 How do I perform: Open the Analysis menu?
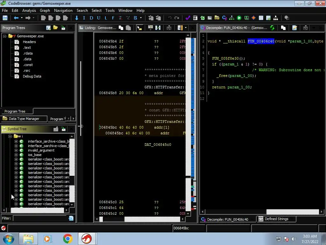click(x=29, y=11)
